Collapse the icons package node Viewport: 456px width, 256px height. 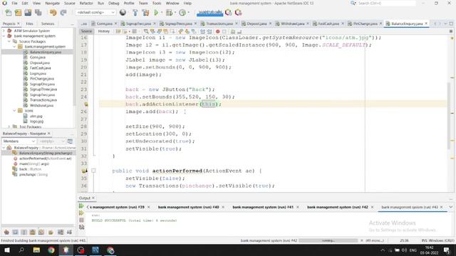coord(14,111)
